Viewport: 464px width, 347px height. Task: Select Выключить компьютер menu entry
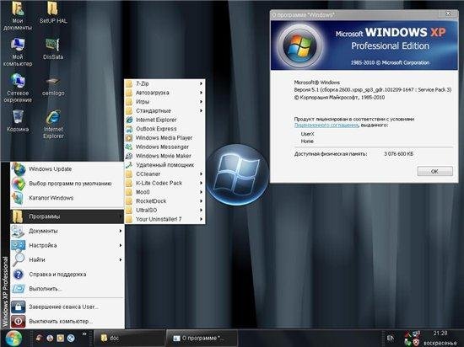click(x=67, y=321)
